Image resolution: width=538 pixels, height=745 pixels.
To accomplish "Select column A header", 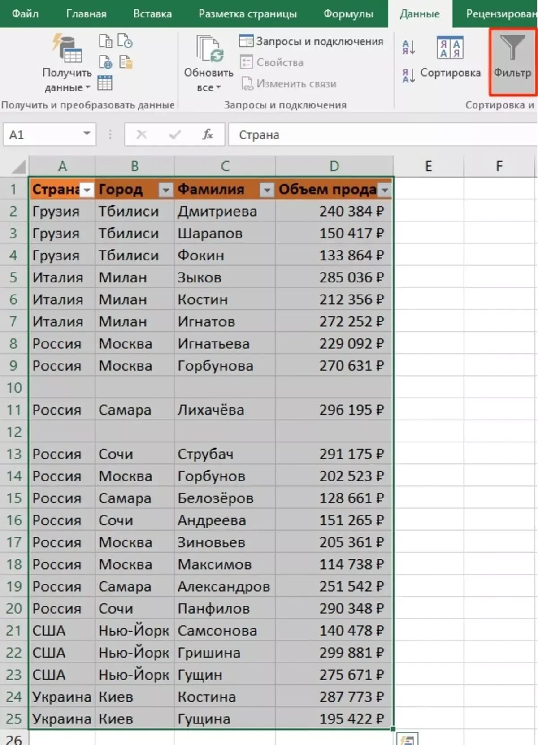I will tap(62, 166).
